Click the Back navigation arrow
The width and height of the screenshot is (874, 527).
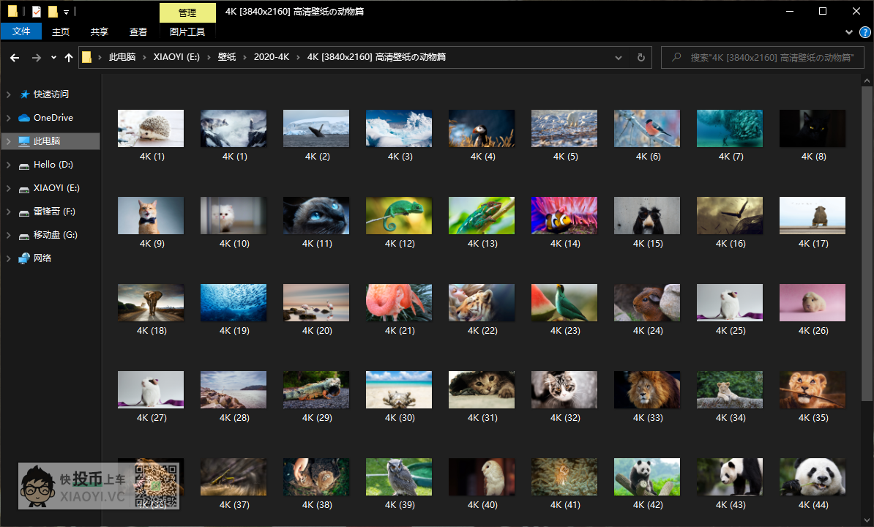click(15, 57)
